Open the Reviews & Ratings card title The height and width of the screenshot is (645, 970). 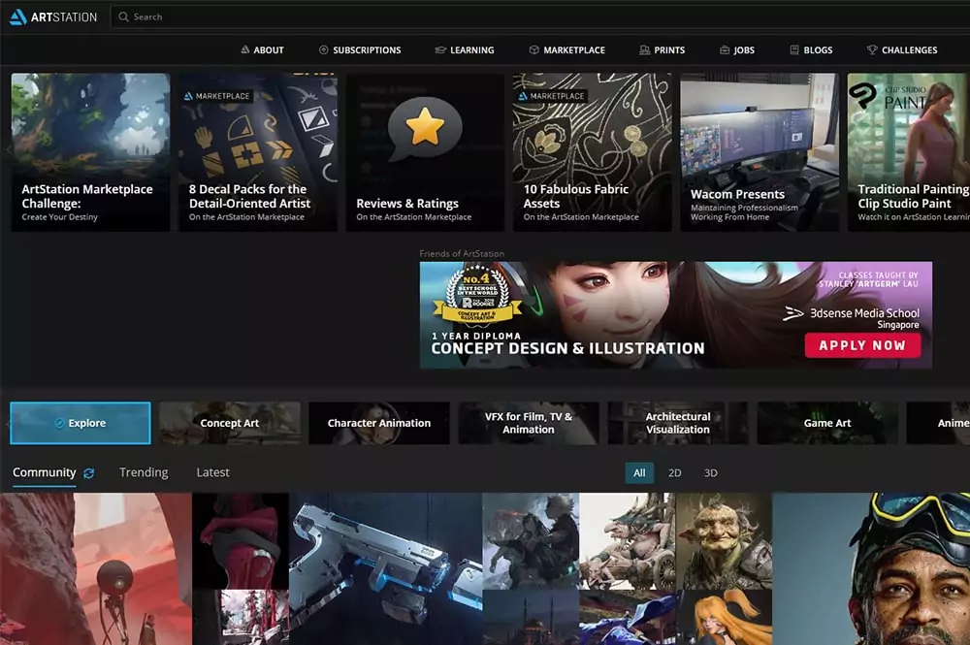click(x=407, y=204)
